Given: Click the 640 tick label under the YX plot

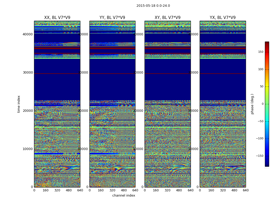Looking at the screenshot, I should [246, 190].
